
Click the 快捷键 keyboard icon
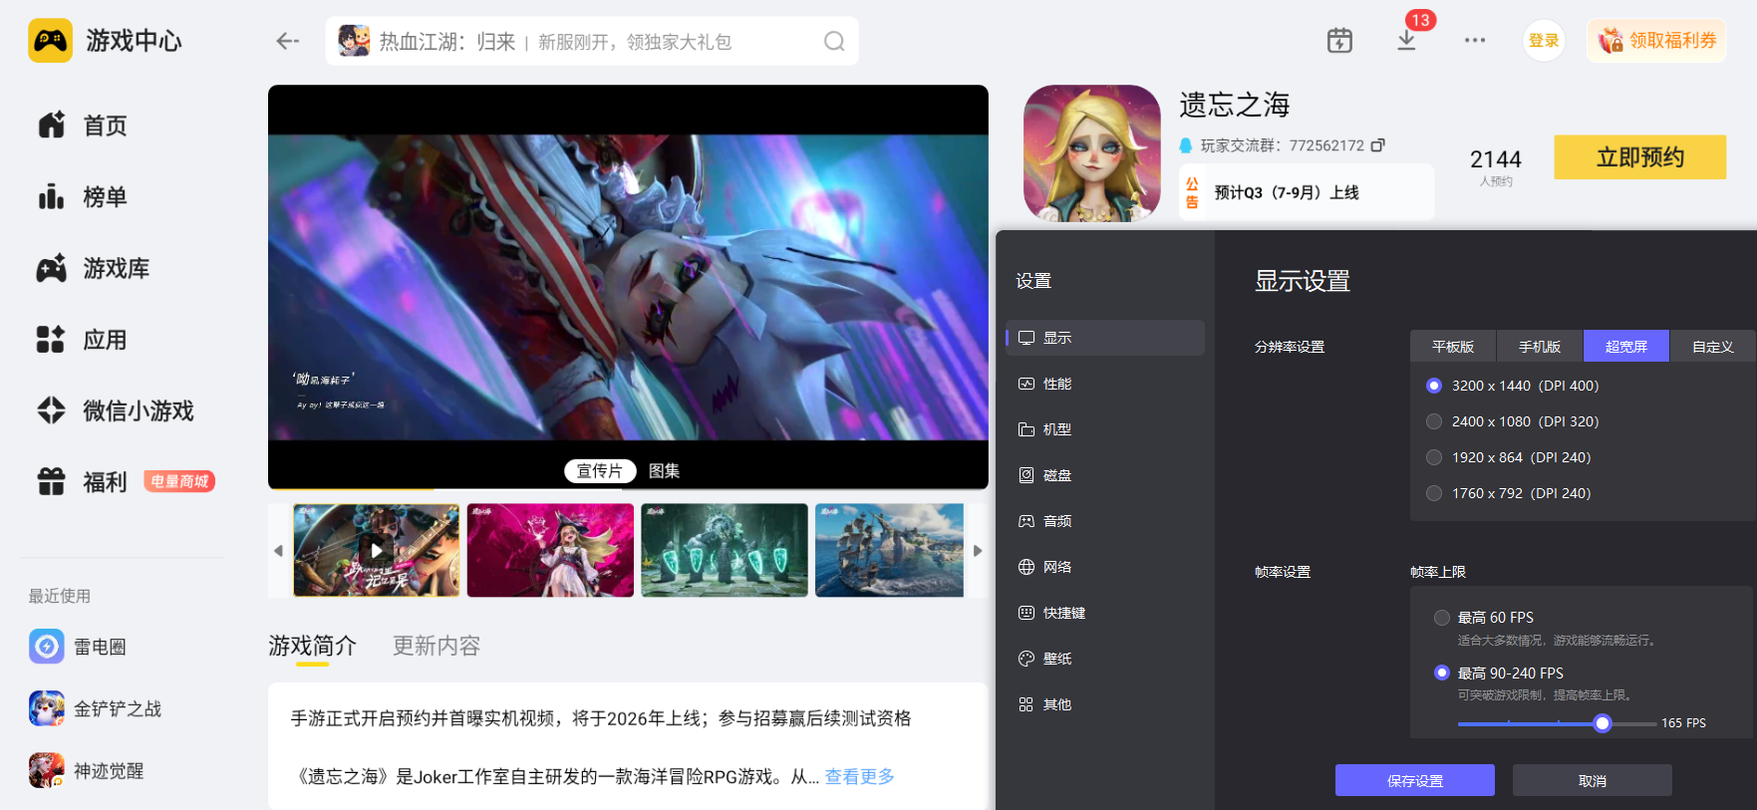[1026, 613]
